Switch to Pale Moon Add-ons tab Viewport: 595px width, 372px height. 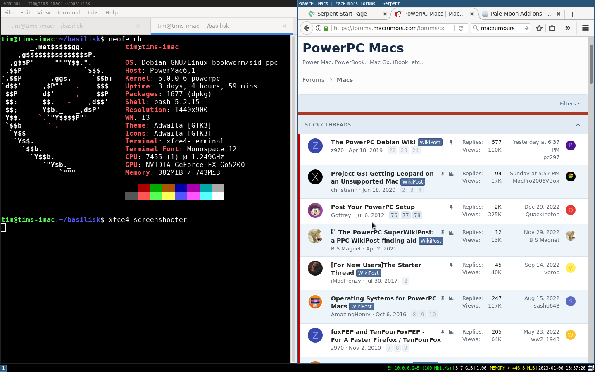[x=521, y=14]
